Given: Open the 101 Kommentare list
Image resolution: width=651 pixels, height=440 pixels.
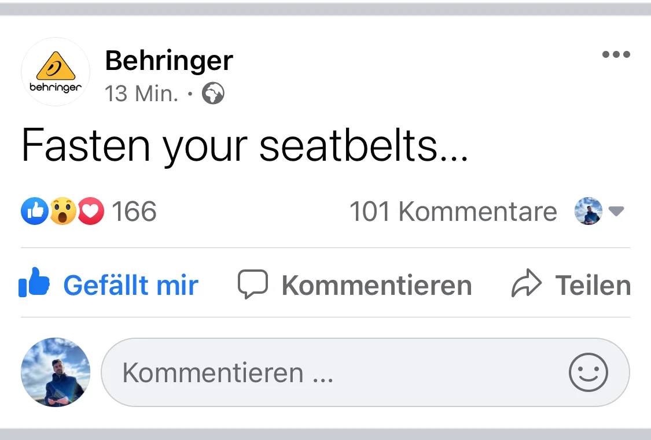Looking at the screenshot, I should coord(453,212).
